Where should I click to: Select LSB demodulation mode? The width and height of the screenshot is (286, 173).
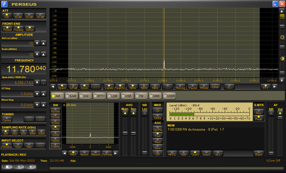pos(113,96)
